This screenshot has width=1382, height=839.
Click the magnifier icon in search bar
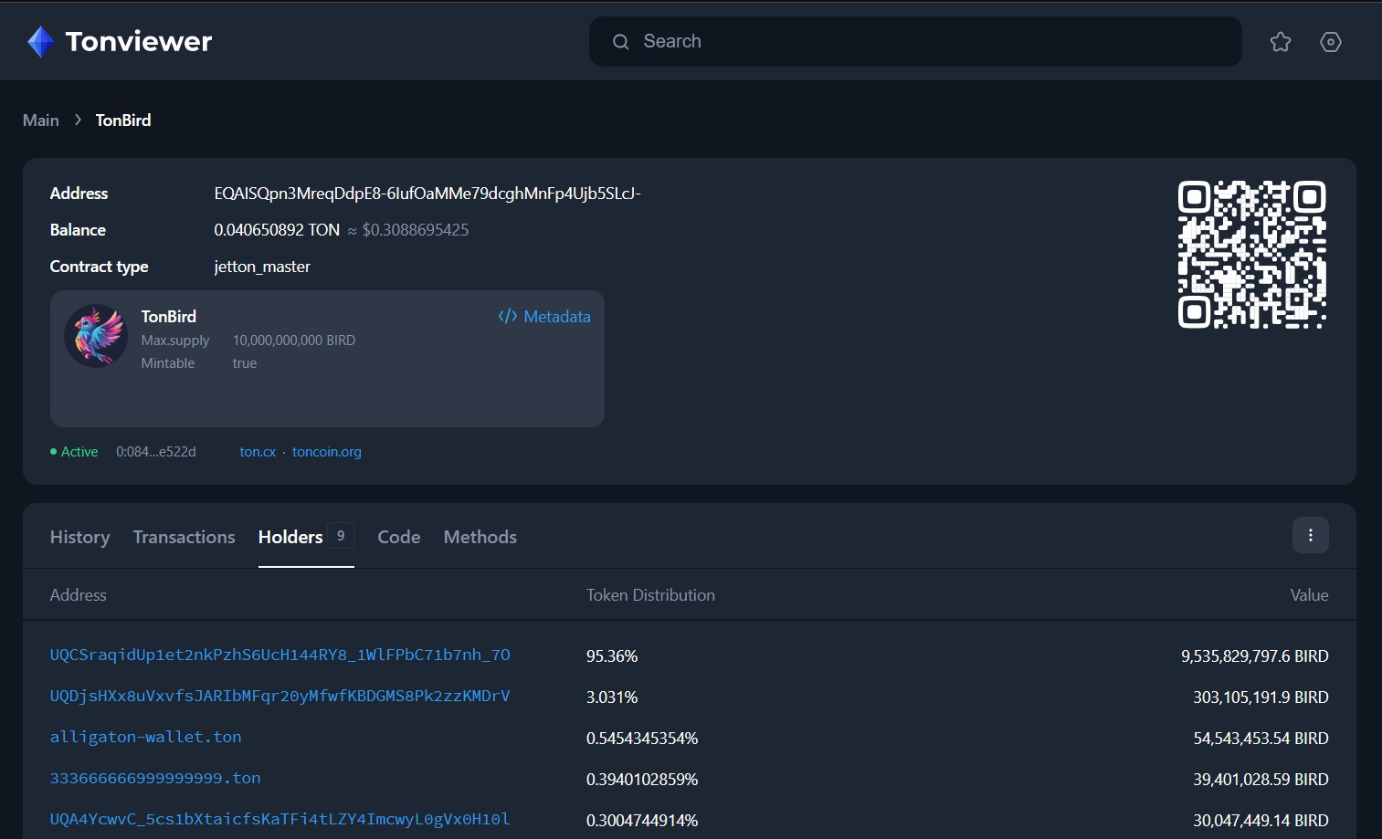coord(621,42)
